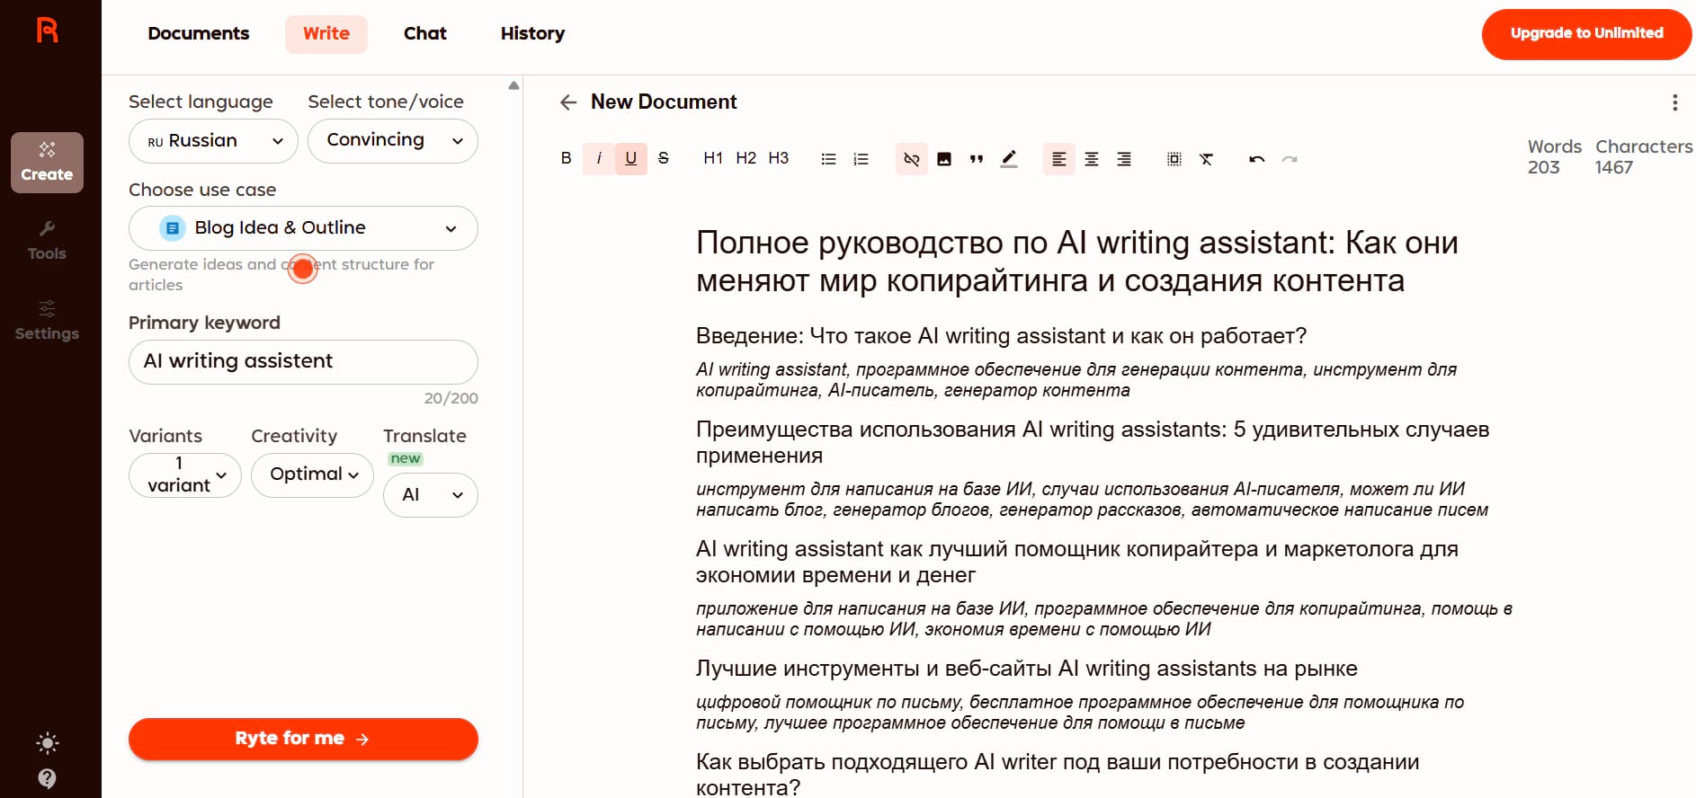The width and height of the screenshot is (1696, 798).
Task: Insert a bulleted list
Action: click(x=828, y=158)
